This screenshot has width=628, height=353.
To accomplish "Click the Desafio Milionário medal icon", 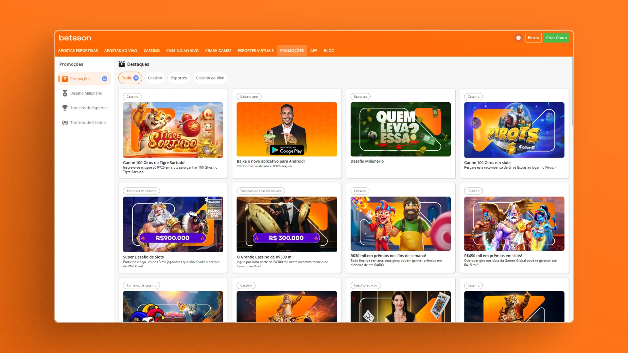I will [x=65, y=93].
